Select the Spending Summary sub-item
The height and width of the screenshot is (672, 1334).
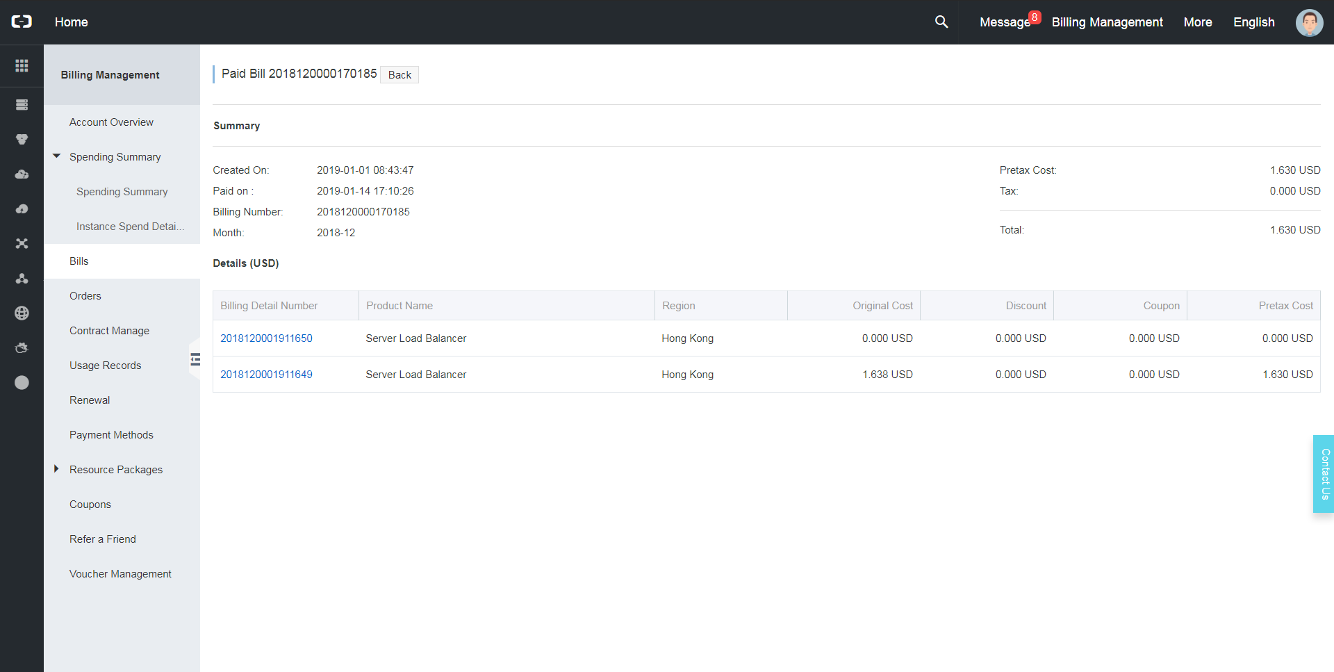(122, 192)
